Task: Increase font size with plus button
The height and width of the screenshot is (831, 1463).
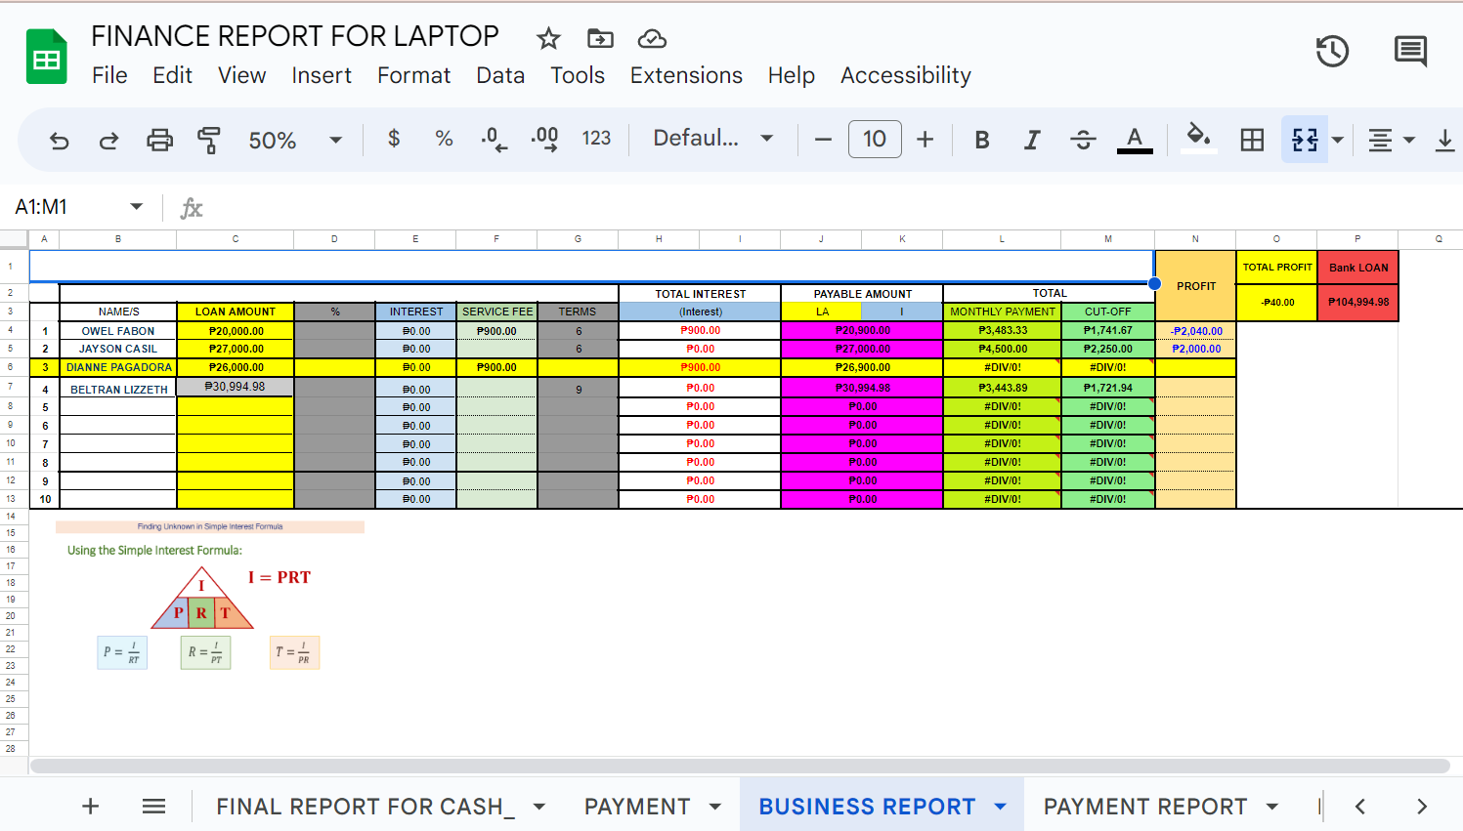Action: (925, 140)
